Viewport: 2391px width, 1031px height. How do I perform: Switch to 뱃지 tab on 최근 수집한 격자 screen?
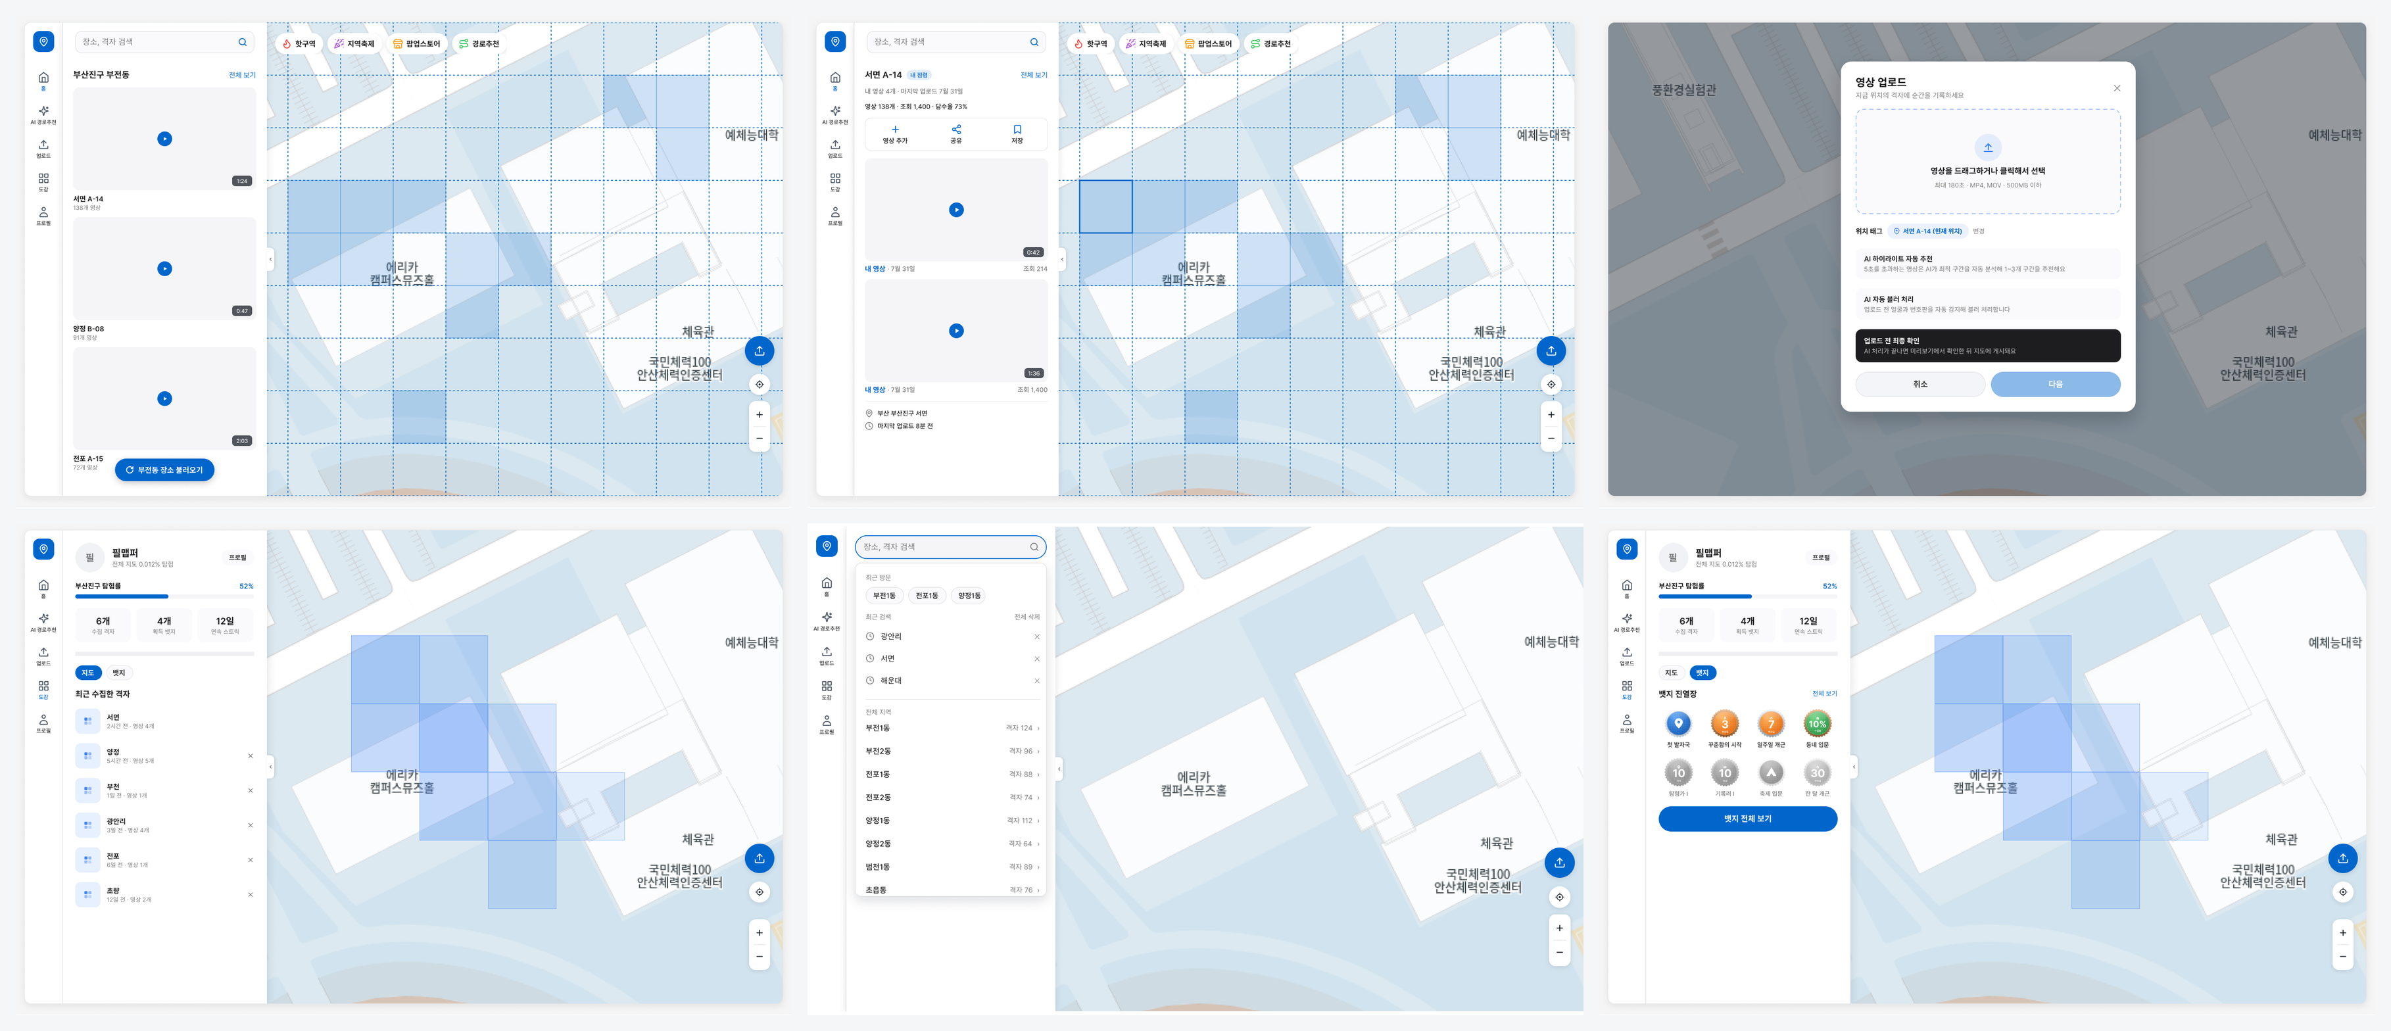coord(119,673)
